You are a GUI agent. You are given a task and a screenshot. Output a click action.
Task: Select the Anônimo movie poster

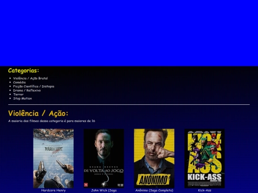[x=154, y=158]
